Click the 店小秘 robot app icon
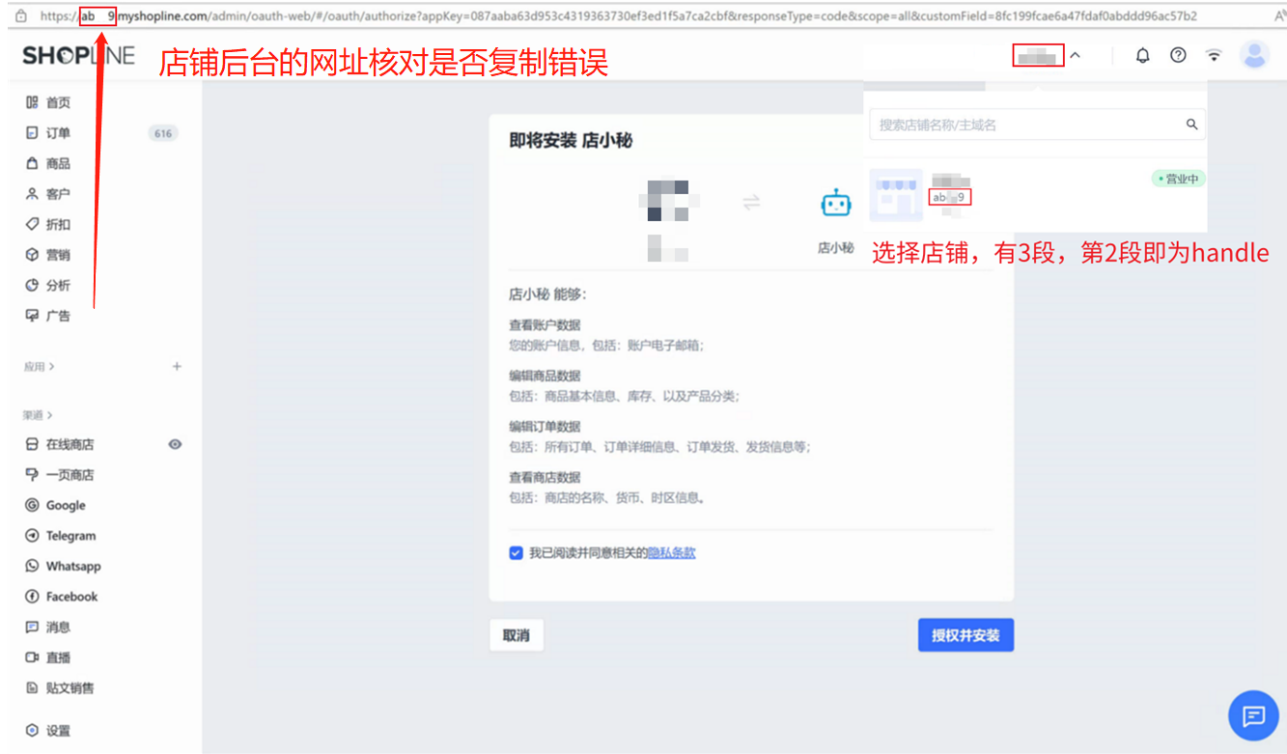Screen dimensions: 1287x754 pyautogui.click(x=836, y=205)
